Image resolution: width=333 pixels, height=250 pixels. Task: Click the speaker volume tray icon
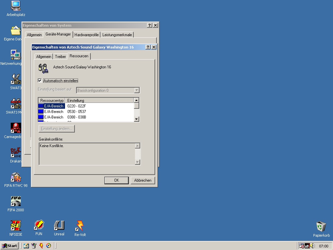313,246
